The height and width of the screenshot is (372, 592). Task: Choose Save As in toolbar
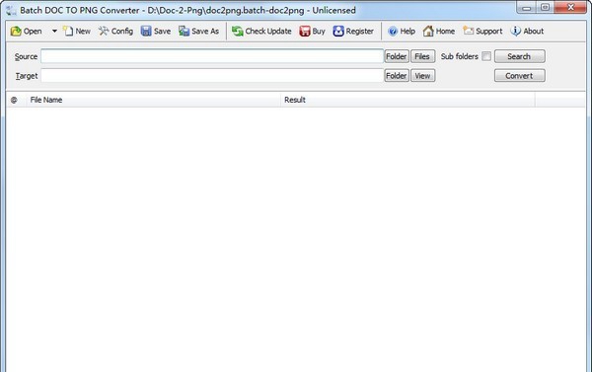point(198,32)
